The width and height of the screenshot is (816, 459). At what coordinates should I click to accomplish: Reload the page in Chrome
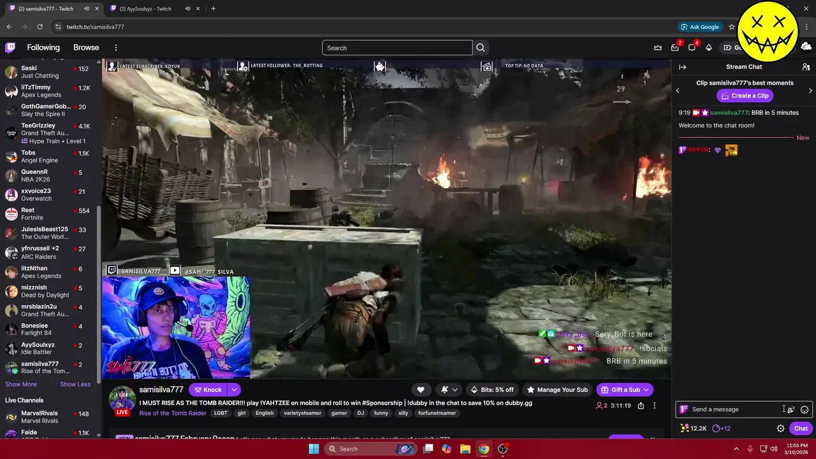coord(40,27)
